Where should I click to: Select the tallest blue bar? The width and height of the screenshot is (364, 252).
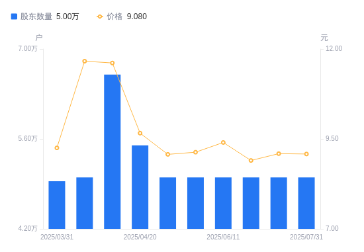[113, 151]
